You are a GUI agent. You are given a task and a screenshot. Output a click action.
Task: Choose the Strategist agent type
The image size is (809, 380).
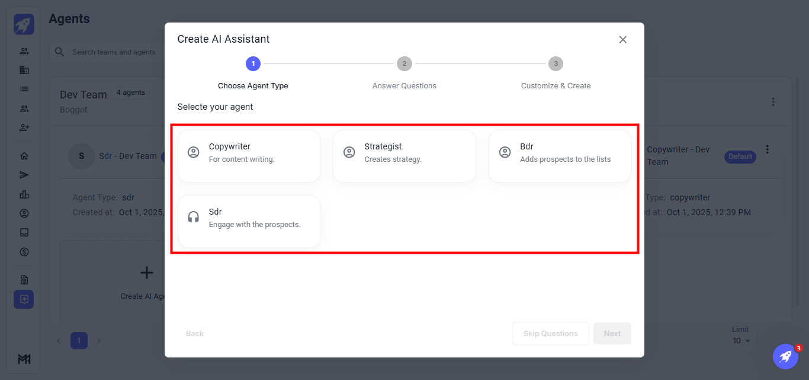coord(404,157)
